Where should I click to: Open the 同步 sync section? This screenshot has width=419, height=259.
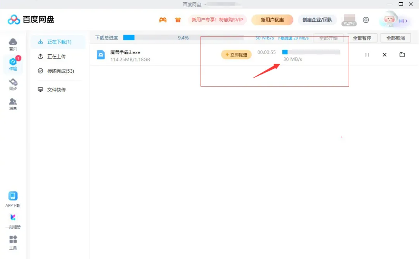tap(13, 84)
